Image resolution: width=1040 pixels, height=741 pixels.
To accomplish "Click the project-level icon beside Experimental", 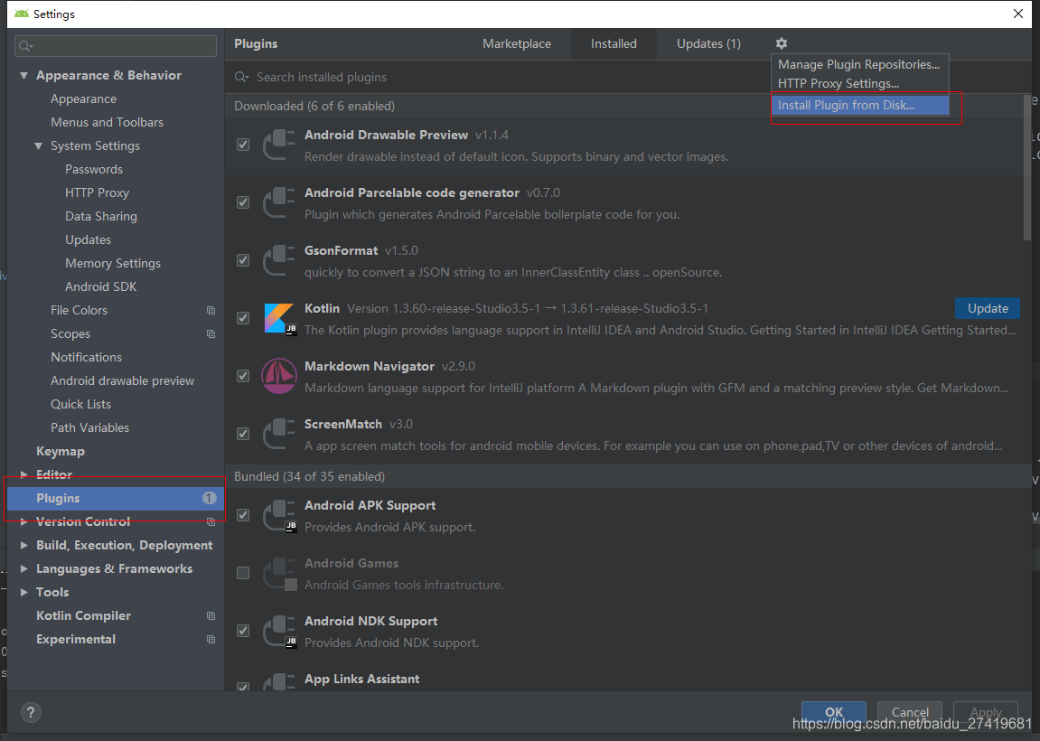I will (x=211, y=640).
